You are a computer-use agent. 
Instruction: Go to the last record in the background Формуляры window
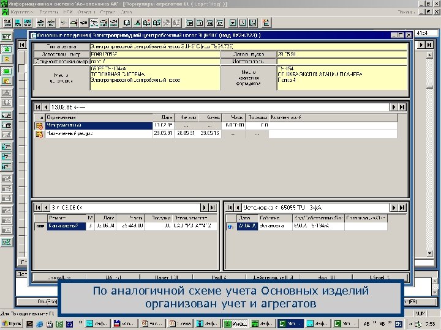point(429,45)
